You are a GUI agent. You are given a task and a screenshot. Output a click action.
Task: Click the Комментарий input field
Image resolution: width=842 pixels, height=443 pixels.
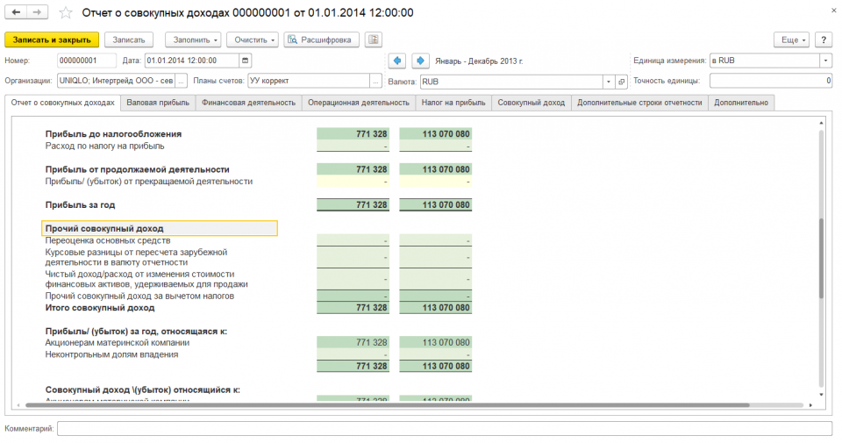(445, 428)
